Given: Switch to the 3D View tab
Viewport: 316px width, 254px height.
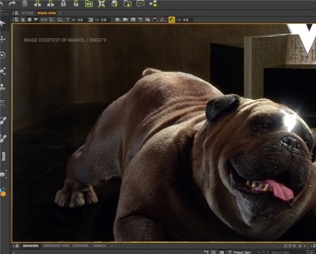Looking at the screenshot, I should (x=27, y=13).
